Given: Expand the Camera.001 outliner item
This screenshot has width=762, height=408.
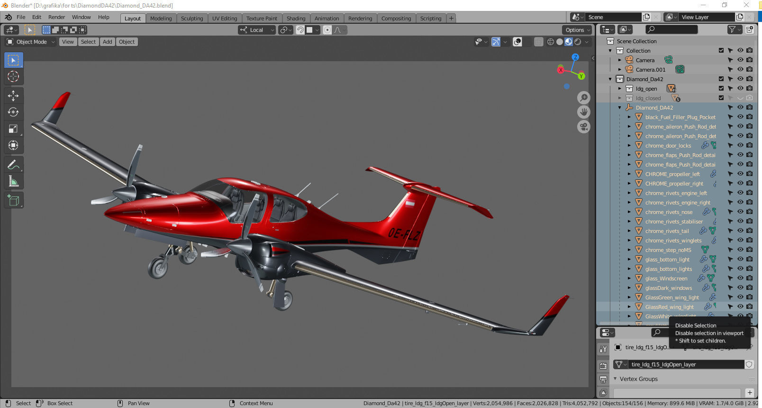Looking at the screenshot, I should tap(619, 70).
